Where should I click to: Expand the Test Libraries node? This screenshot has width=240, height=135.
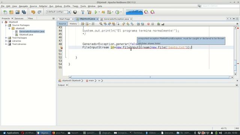tap(6, 44)
